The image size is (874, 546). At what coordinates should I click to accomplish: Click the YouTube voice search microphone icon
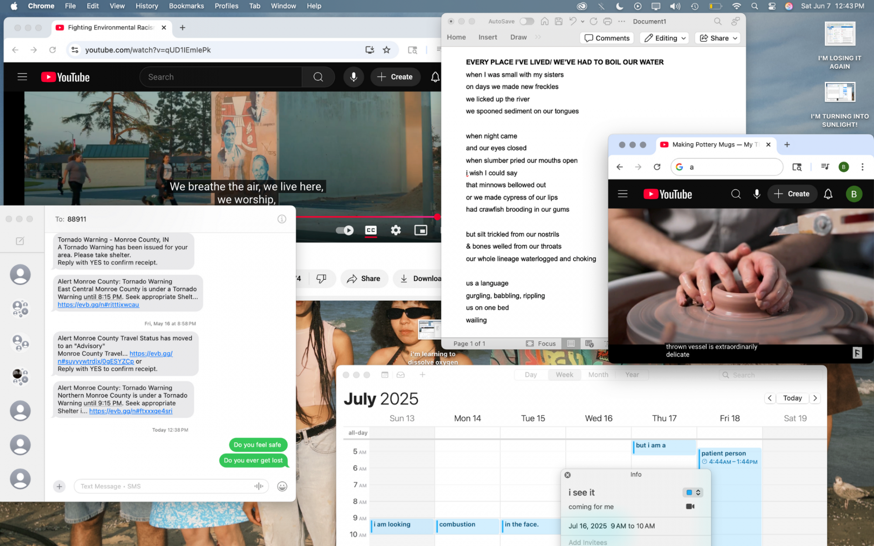[353, 77]
